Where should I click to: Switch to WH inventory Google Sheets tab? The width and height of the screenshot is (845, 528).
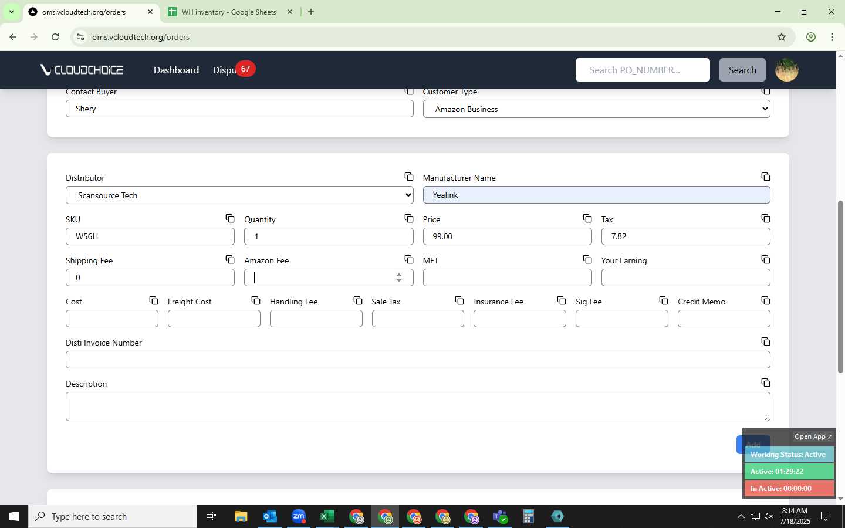click(x=229, y=12)
